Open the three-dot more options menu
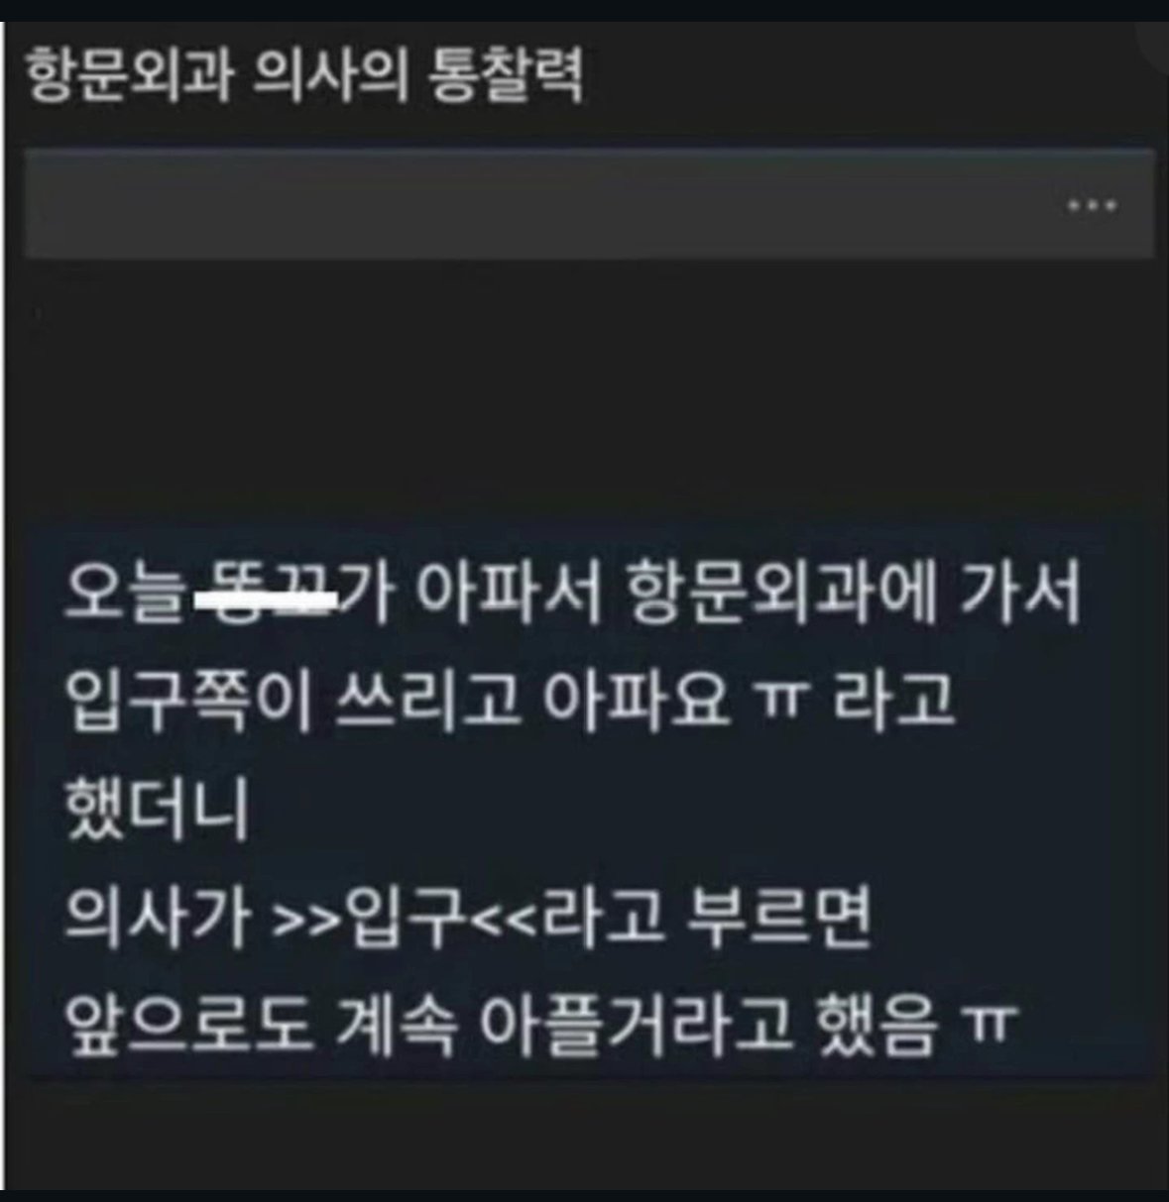The height and width of the screenshot is (1202, 1169). pyautogui.click(x=1092, y=206)
